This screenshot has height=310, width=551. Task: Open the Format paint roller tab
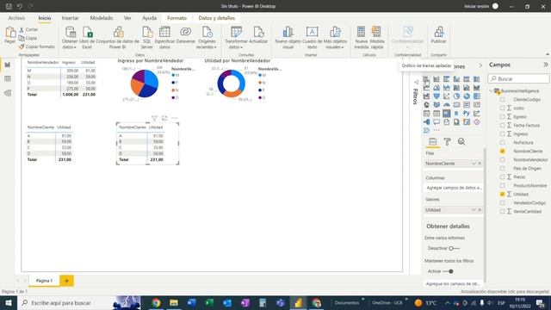point(447,141)
